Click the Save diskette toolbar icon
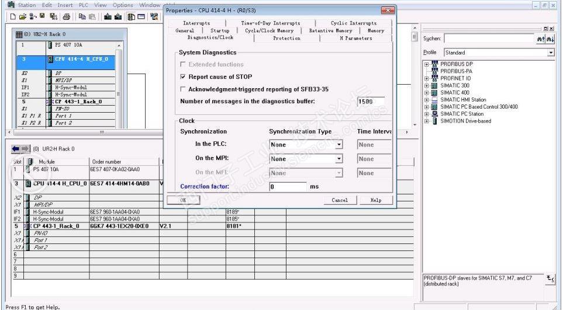This screenshot has width=563, height=310. point(42,16)
